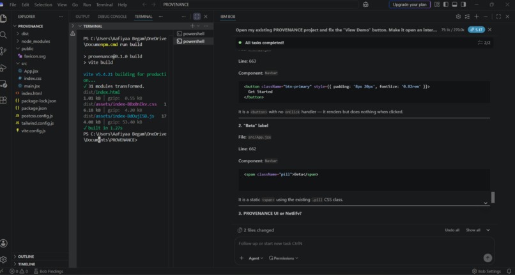Open the Extensions view in the activity bar
Screen dimensions: 515x275
[x=3, y=100]
